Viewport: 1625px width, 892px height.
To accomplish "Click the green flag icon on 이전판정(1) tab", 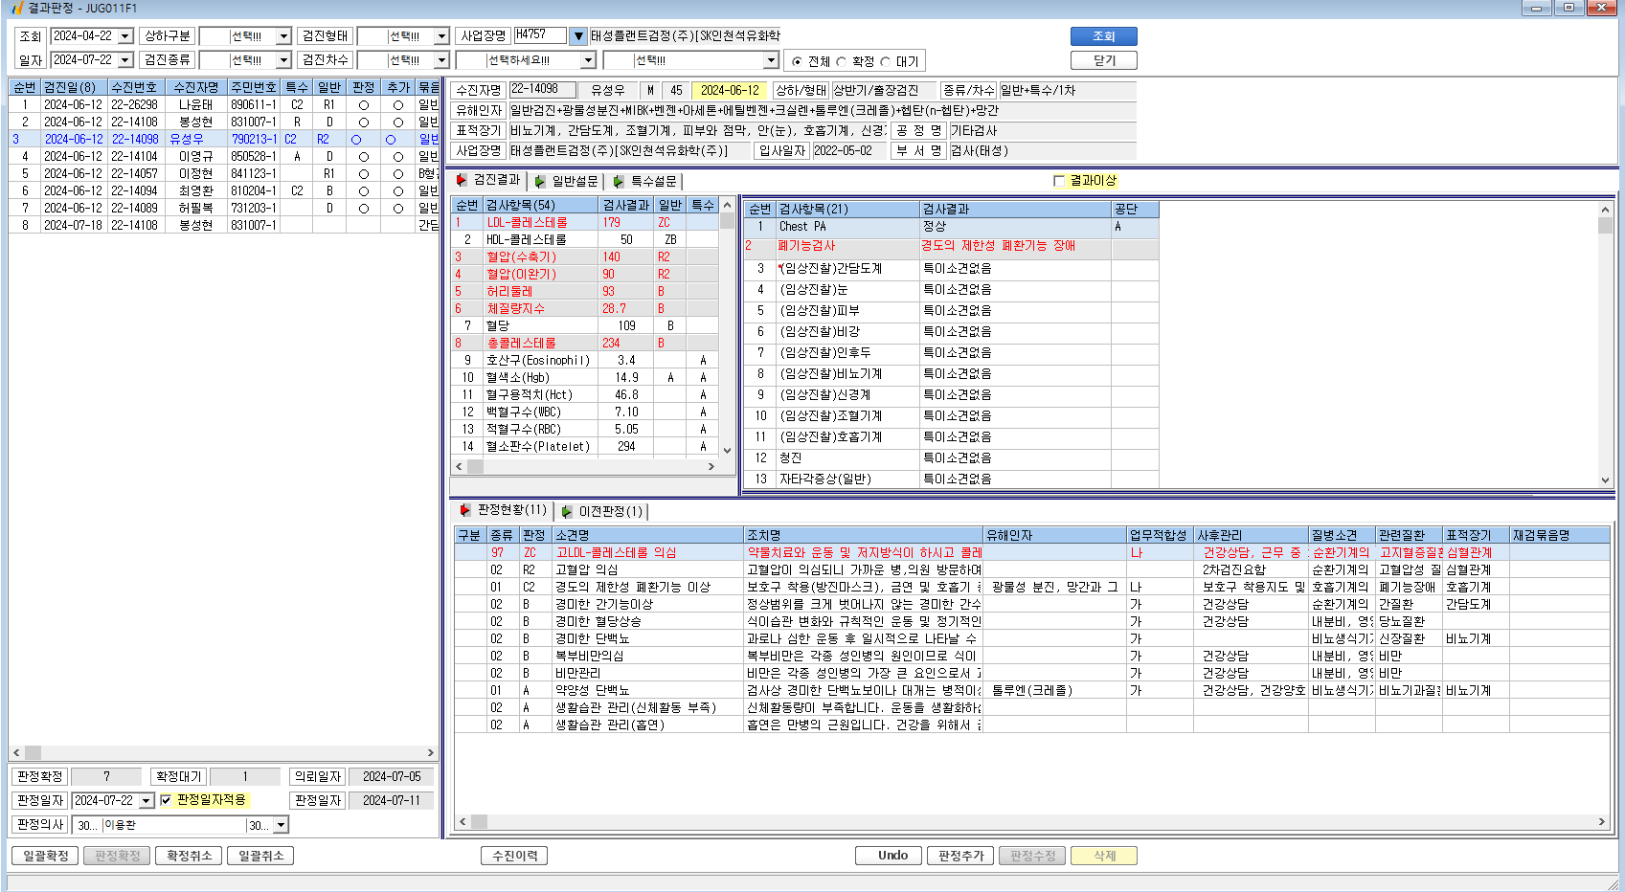I will 567,511.
